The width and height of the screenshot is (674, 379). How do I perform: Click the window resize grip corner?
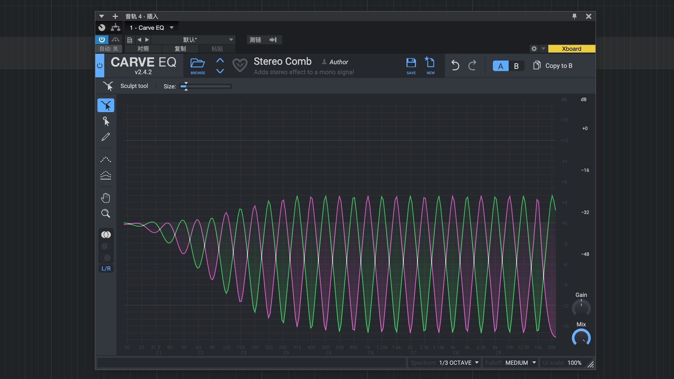(591, 365)
